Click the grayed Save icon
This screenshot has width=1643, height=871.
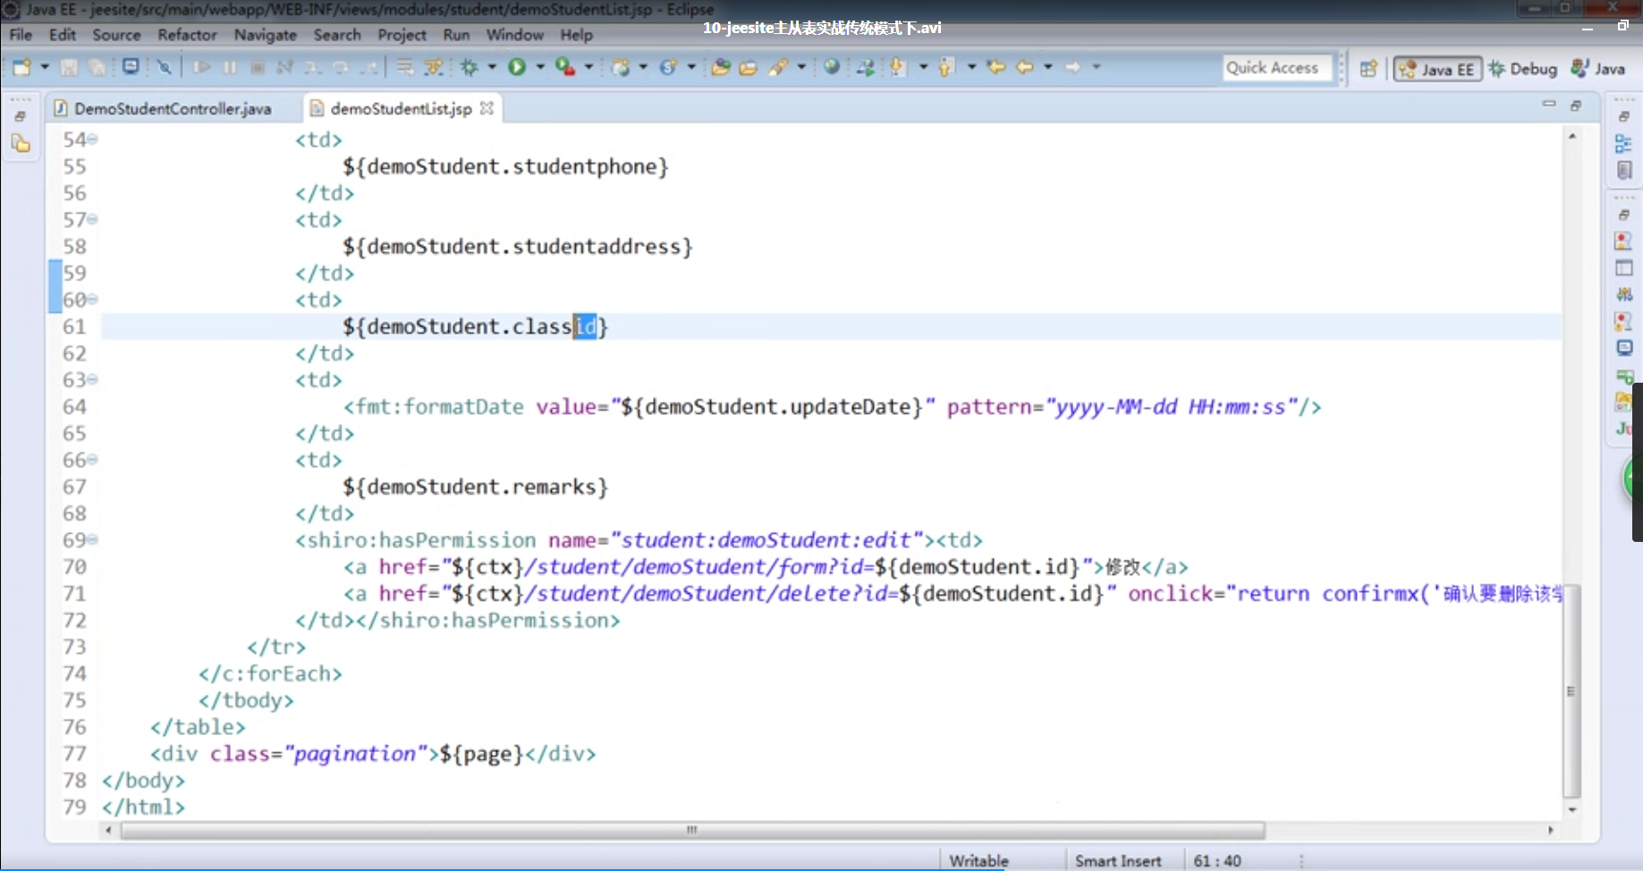[x=69, y=67]
